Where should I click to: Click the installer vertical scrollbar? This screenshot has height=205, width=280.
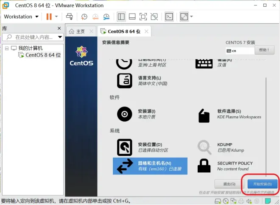pos(266,127)
